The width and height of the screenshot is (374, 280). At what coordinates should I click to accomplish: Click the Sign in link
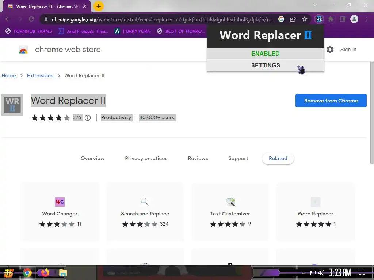[x=348, y=50]
